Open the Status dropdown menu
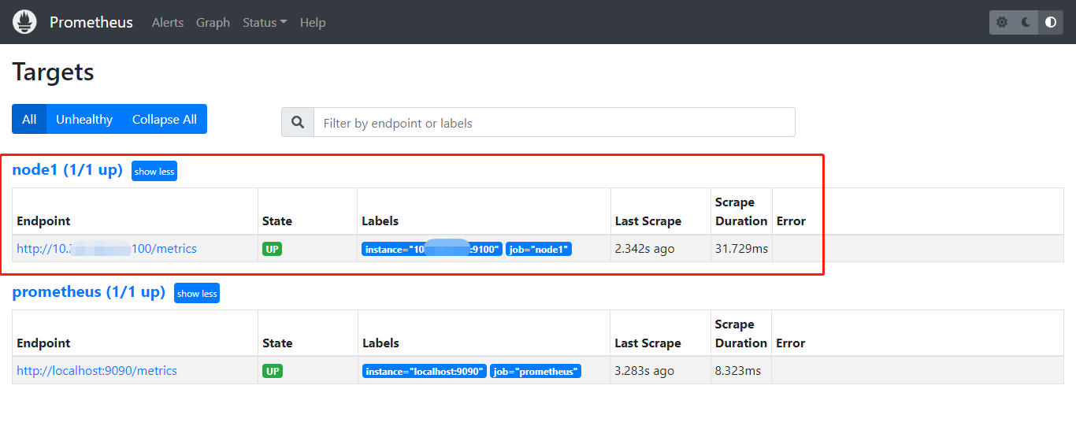The width and height of the screenshot is (1076, 430). tap(265, 22)
